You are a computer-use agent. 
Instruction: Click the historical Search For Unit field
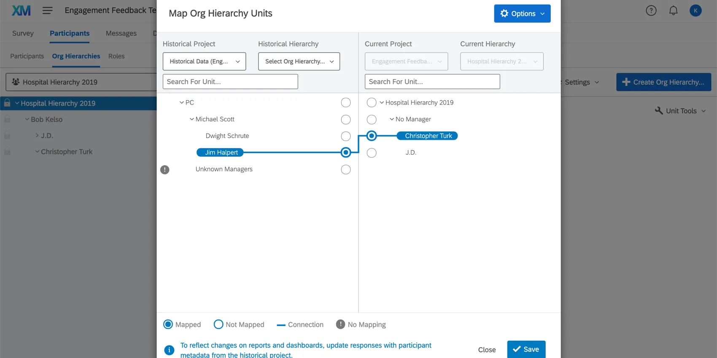click(x=230, y=82)
